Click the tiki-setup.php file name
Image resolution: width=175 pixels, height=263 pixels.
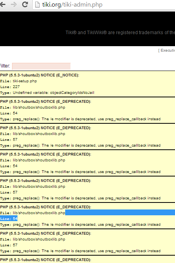pyautogui.click(x=25, y=81)
